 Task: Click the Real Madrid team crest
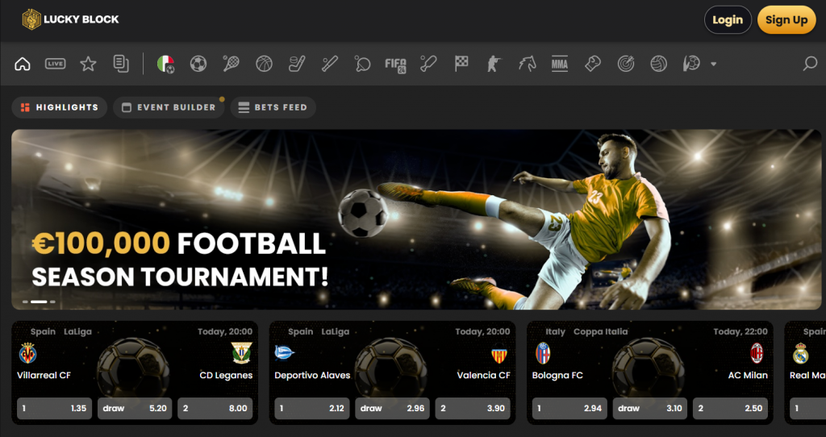(801, 353)
